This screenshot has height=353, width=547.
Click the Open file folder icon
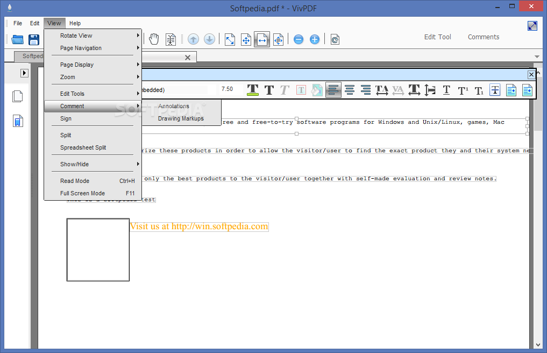coord(17,39)
